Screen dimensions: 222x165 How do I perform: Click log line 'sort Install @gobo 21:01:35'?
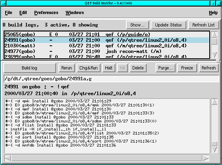tap(59, 137)
